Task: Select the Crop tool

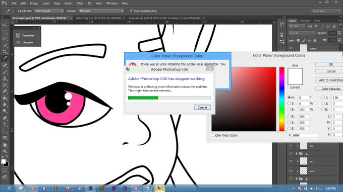Action: 5,52
